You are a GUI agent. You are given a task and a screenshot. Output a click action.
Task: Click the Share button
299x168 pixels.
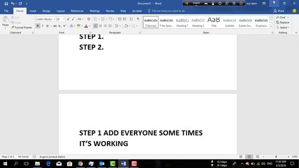pos(279,11)
